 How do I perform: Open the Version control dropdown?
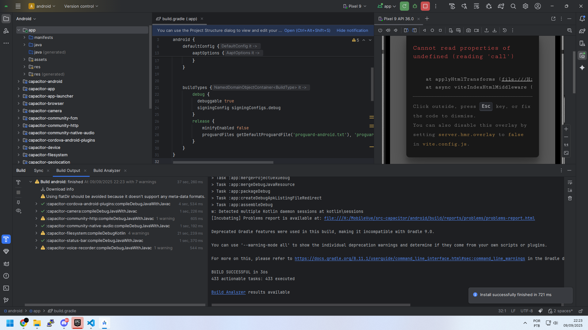point(81,6)
